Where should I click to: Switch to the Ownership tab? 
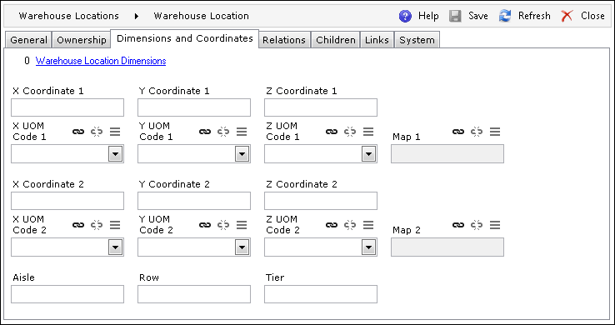coord(82,40)
